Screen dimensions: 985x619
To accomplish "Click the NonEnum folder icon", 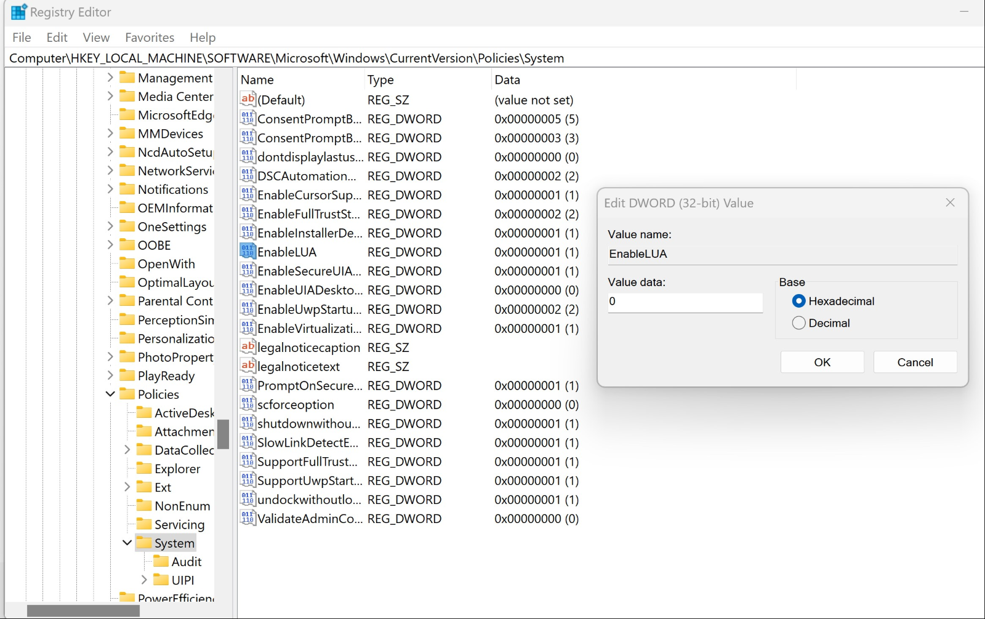I will 143,505.
